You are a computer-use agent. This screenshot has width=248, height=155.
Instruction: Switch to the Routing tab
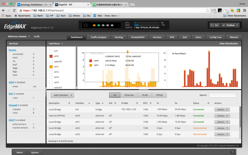[x=119, y=37]
